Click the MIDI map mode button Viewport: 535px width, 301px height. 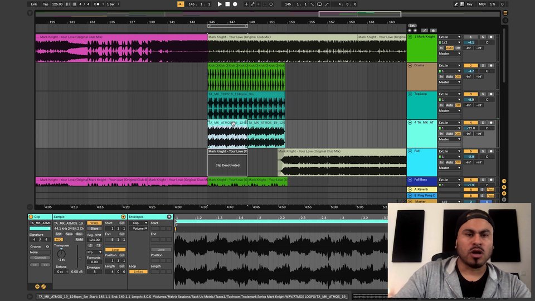(482, 4)
